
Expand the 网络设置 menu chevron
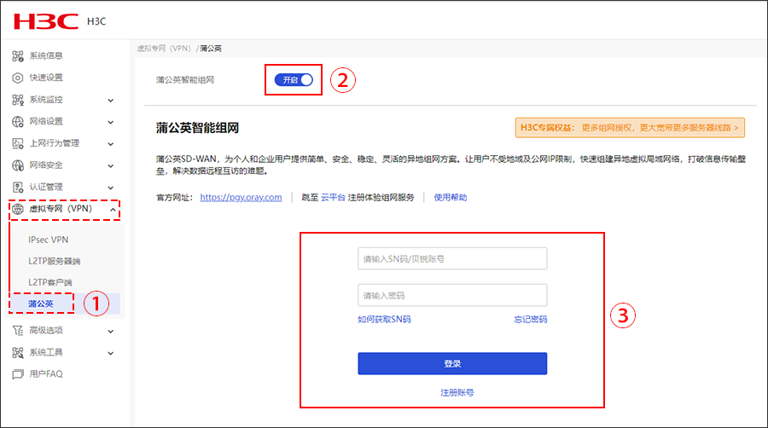click(x=111, y=122)
